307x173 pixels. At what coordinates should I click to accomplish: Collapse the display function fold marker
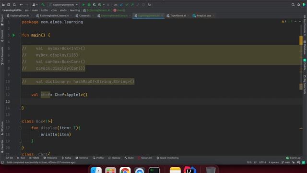click(x=20, y=128)
